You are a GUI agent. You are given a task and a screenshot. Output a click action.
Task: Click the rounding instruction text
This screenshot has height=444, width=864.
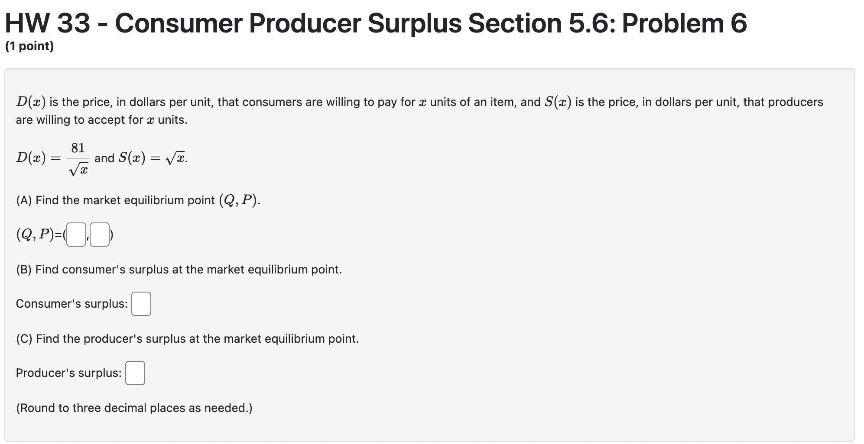click(133, 407)
